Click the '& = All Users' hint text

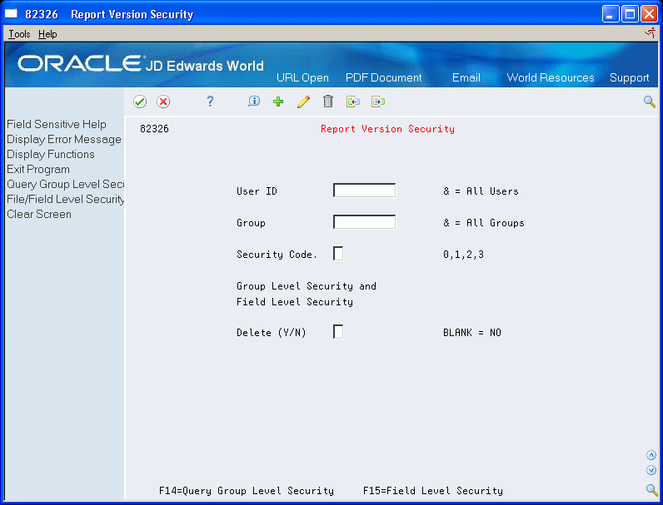click(x=481, y=191)
